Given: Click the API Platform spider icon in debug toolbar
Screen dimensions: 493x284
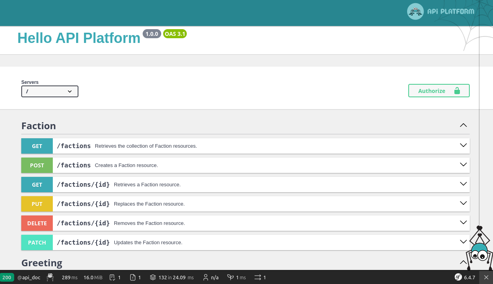Looking at the screenshot, I should (x=50, y=277).
